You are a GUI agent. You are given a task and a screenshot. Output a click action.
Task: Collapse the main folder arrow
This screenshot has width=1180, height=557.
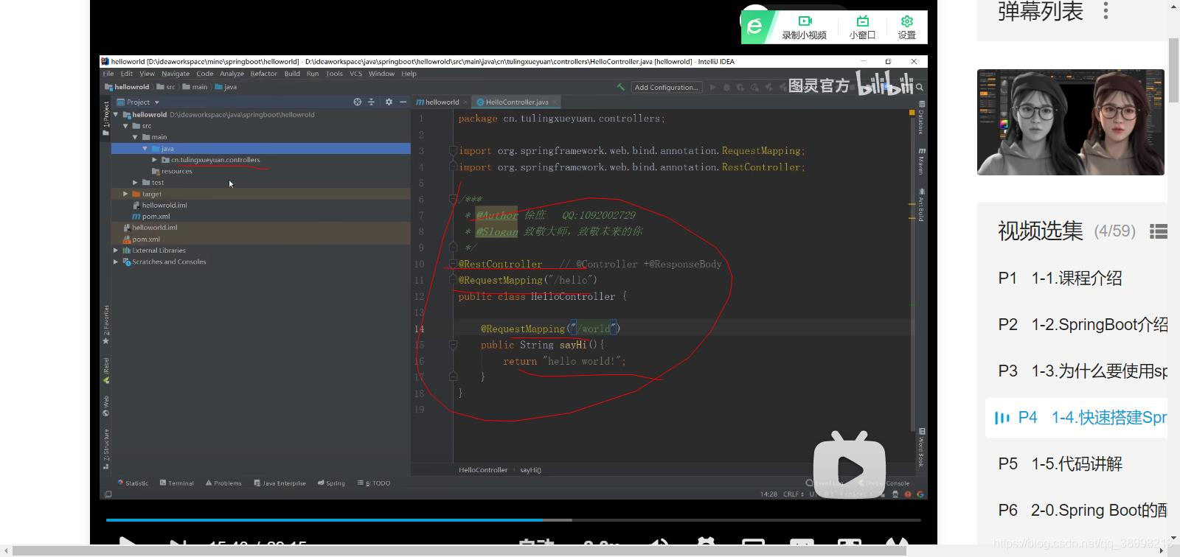(136, 137)
